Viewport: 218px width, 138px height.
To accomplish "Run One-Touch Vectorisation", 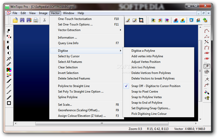I will pos(87,19).
